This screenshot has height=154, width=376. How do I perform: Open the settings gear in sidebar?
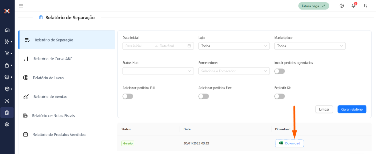coord(7,124)
